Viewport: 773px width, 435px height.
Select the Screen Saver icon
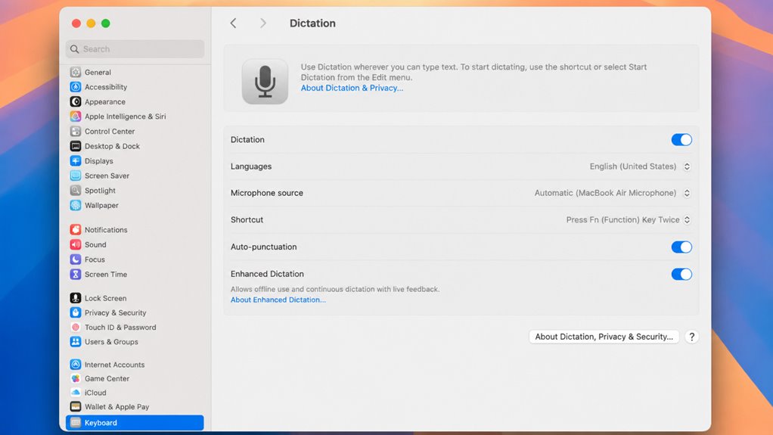76,176
